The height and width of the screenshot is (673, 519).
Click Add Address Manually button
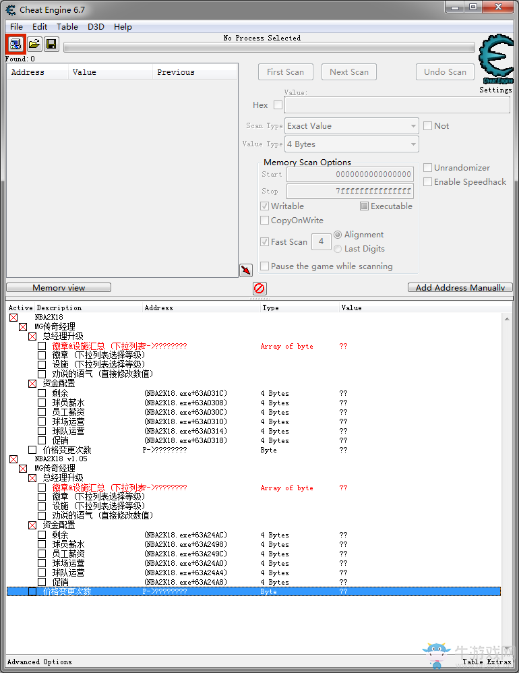(460, 287)
